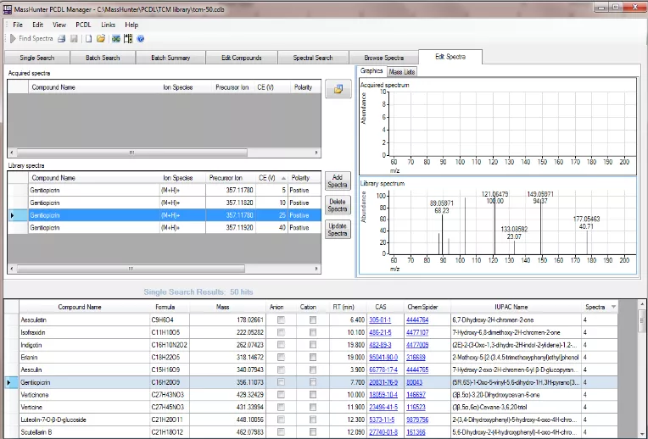Image resolution: width=648 pixels, height=439 pixels.
Task: Switch to the Batch Summary tab
Action: point(170,58)
